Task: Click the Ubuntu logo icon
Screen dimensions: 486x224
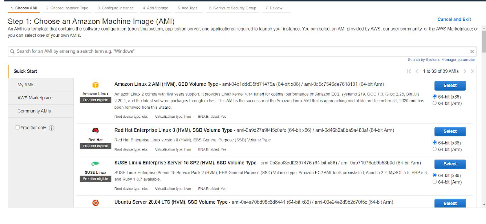Action: [x=96, y=203]
